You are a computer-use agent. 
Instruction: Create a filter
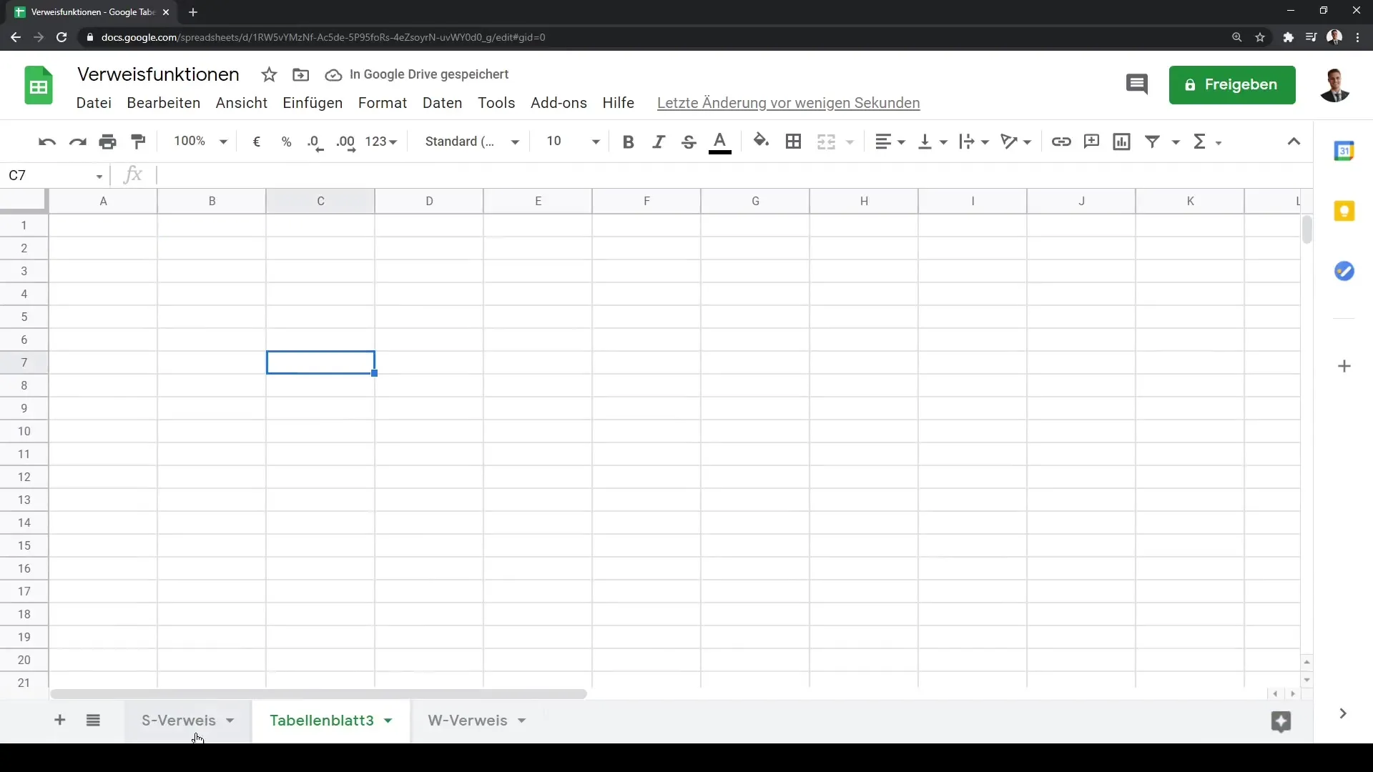click(1153, 142)
